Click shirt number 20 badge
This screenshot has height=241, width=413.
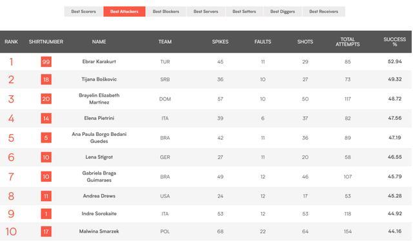46,99
